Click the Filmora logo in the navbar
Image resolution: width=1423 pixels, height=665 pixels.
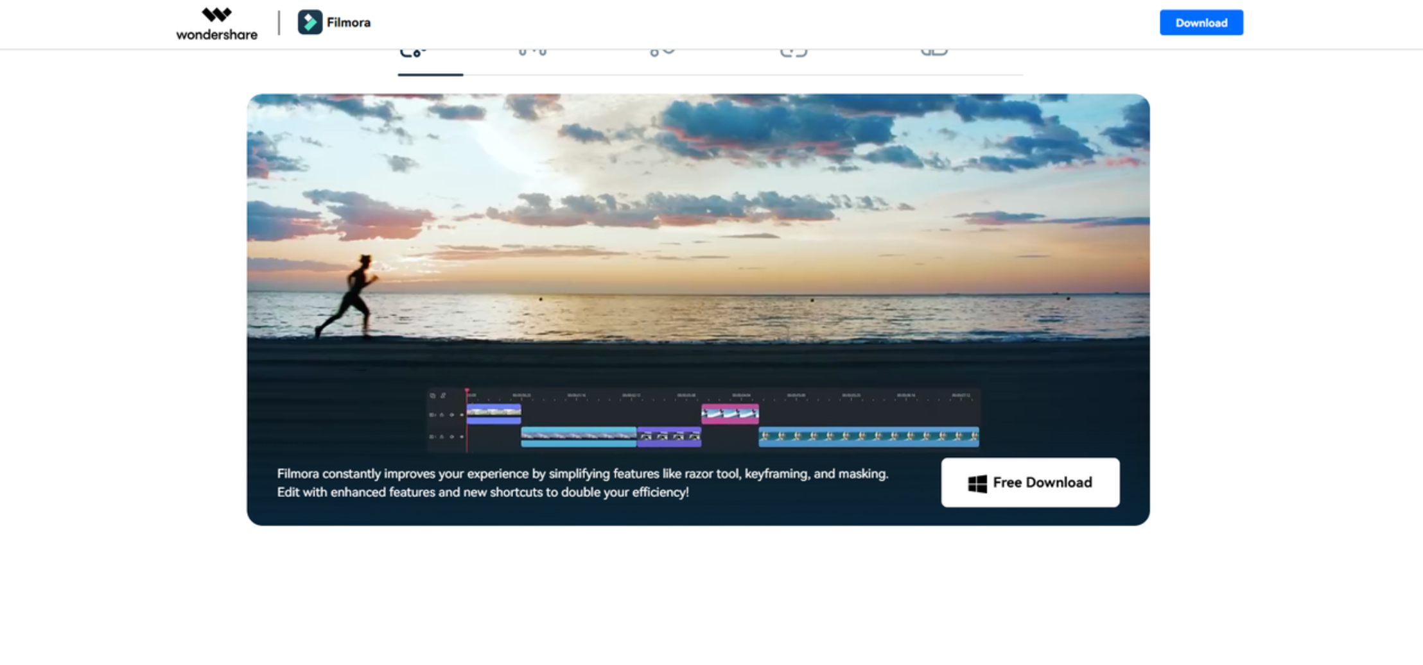click(311, 22)
